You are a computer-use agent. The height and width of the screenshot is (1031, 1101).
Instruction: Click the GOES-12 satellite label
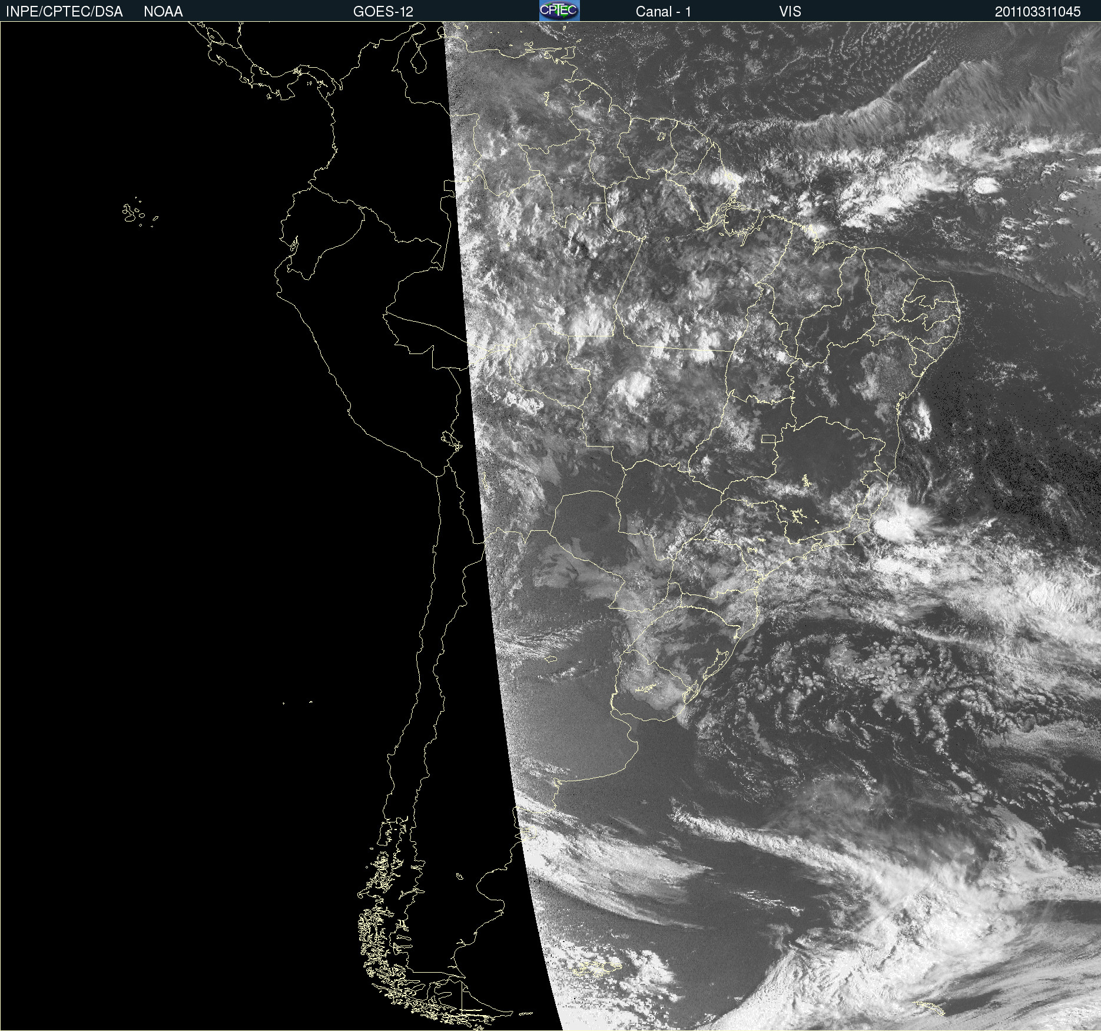(x=383, y=12)
